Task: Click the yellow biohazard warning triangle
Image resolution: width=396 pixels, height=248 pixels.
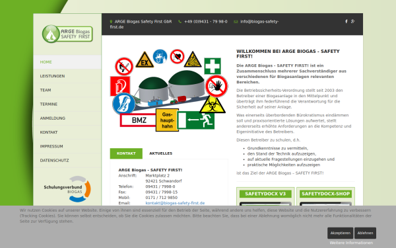Action: (213, 104)
